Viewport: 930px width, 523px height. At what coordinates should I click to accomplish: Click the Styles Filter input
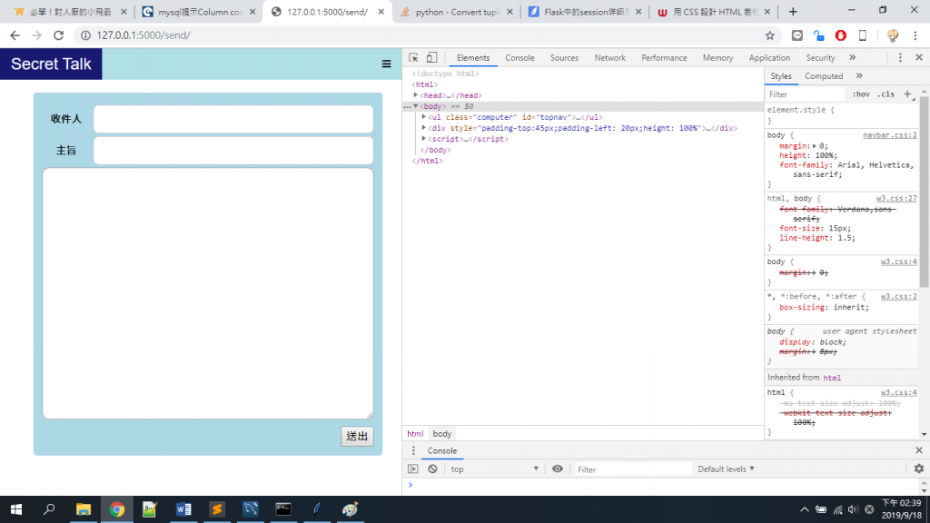click(x=805, y=94)
